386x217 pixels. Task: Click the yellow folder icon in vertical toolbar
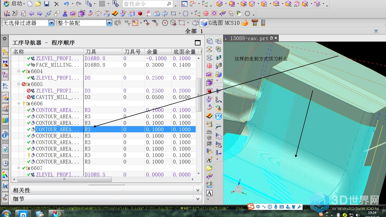click(x=209, y=168)
